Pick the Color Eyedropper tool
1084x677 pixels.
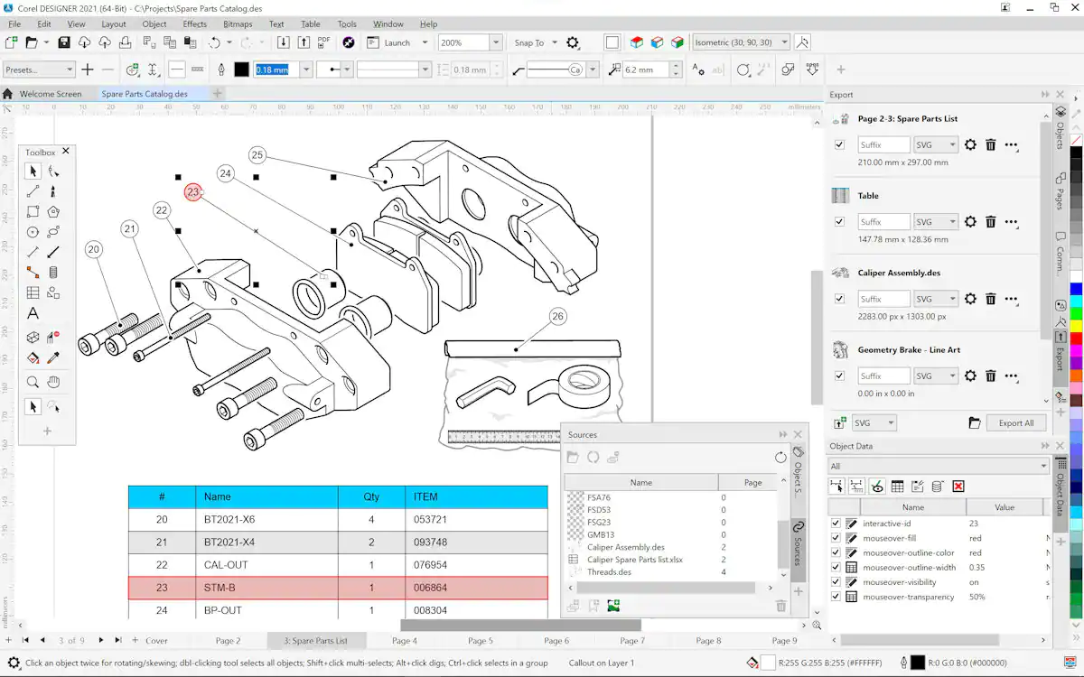click(x=51, y=359)
